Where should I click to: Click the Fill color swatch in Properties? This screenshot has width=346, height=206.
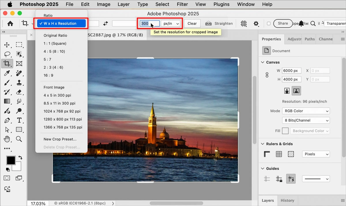(285, 131)
